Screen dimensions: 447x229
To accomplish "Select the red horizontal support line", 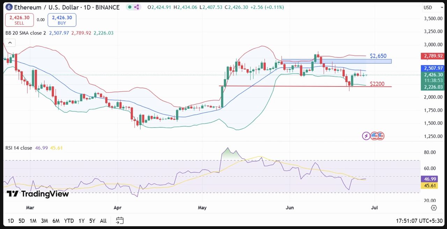I will click(x=305, y=86).
